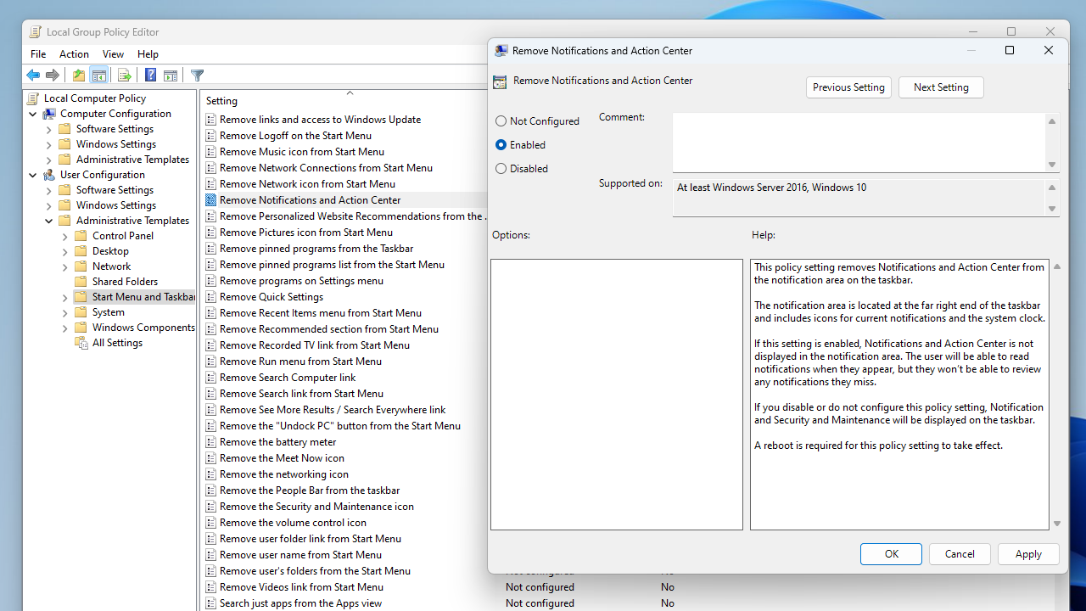This screenshot has height=611, width=1086.
Task: Expand the Windows Components folder node
Action: click(x=65, y=328)
